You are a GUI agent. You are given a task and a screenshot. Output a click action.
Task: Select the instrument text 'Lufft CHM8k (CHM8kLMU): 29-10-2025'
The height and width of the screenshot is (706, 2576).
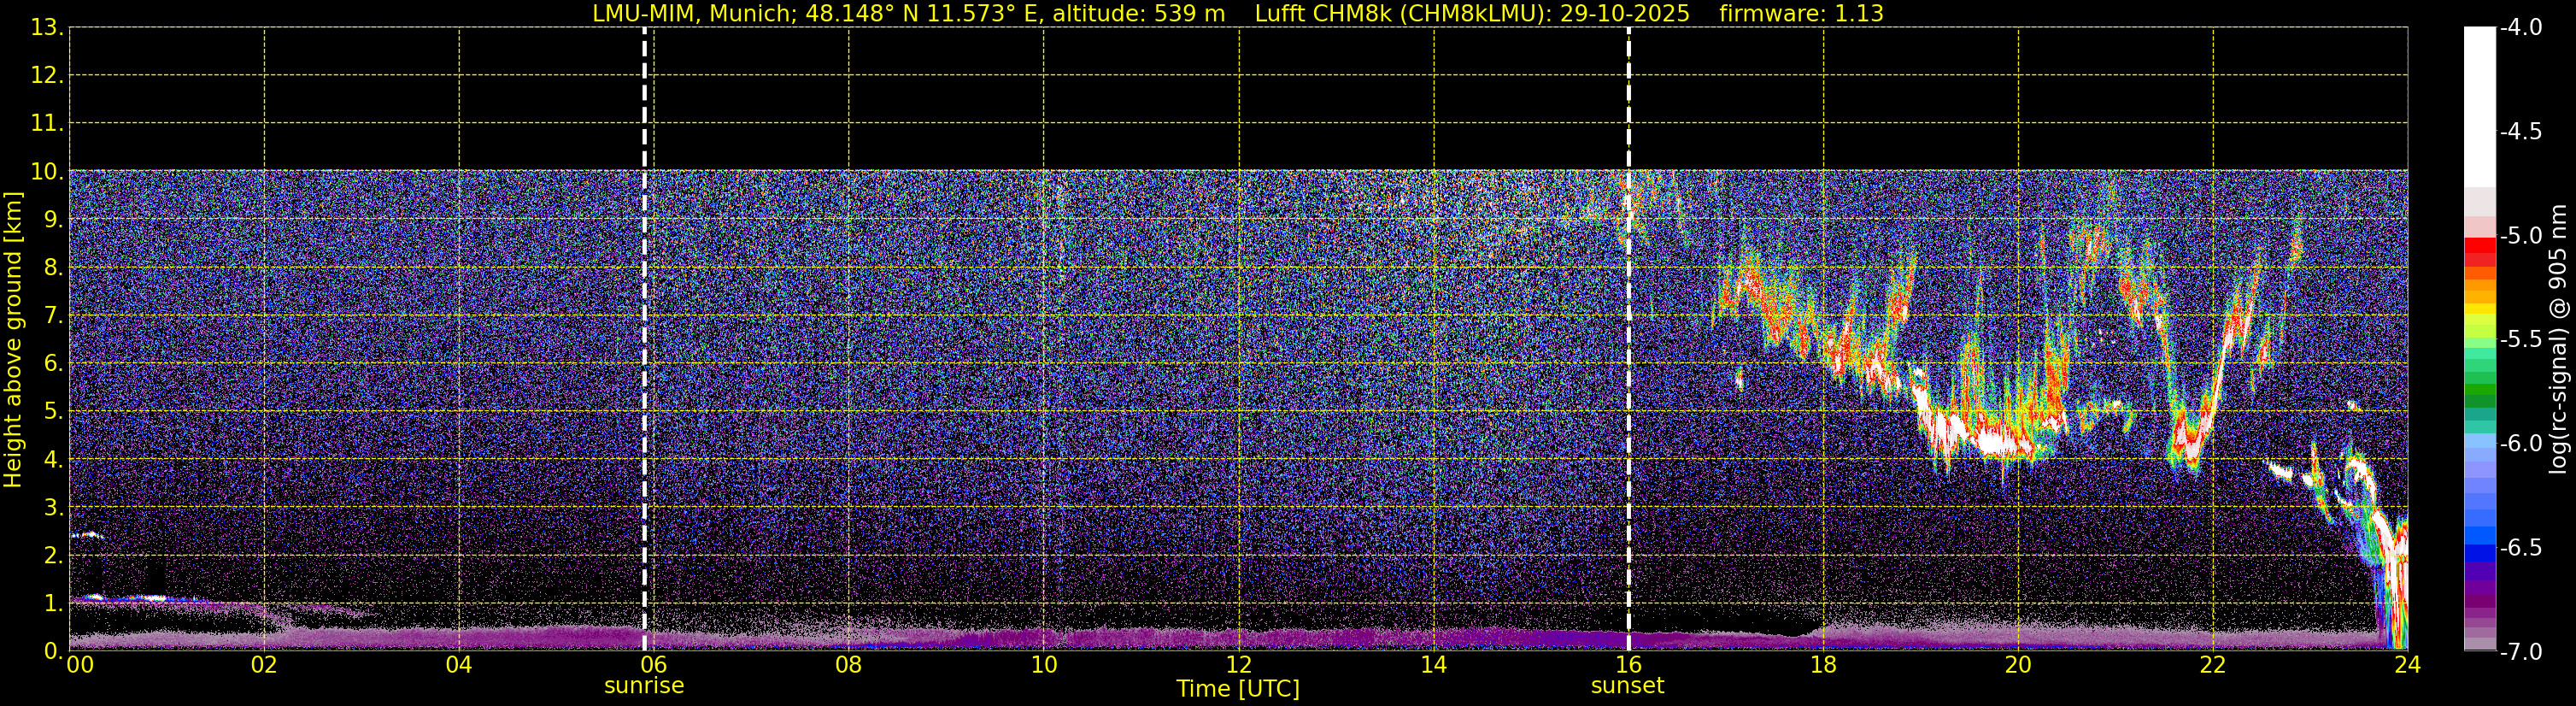click(x=1472, y=14)
